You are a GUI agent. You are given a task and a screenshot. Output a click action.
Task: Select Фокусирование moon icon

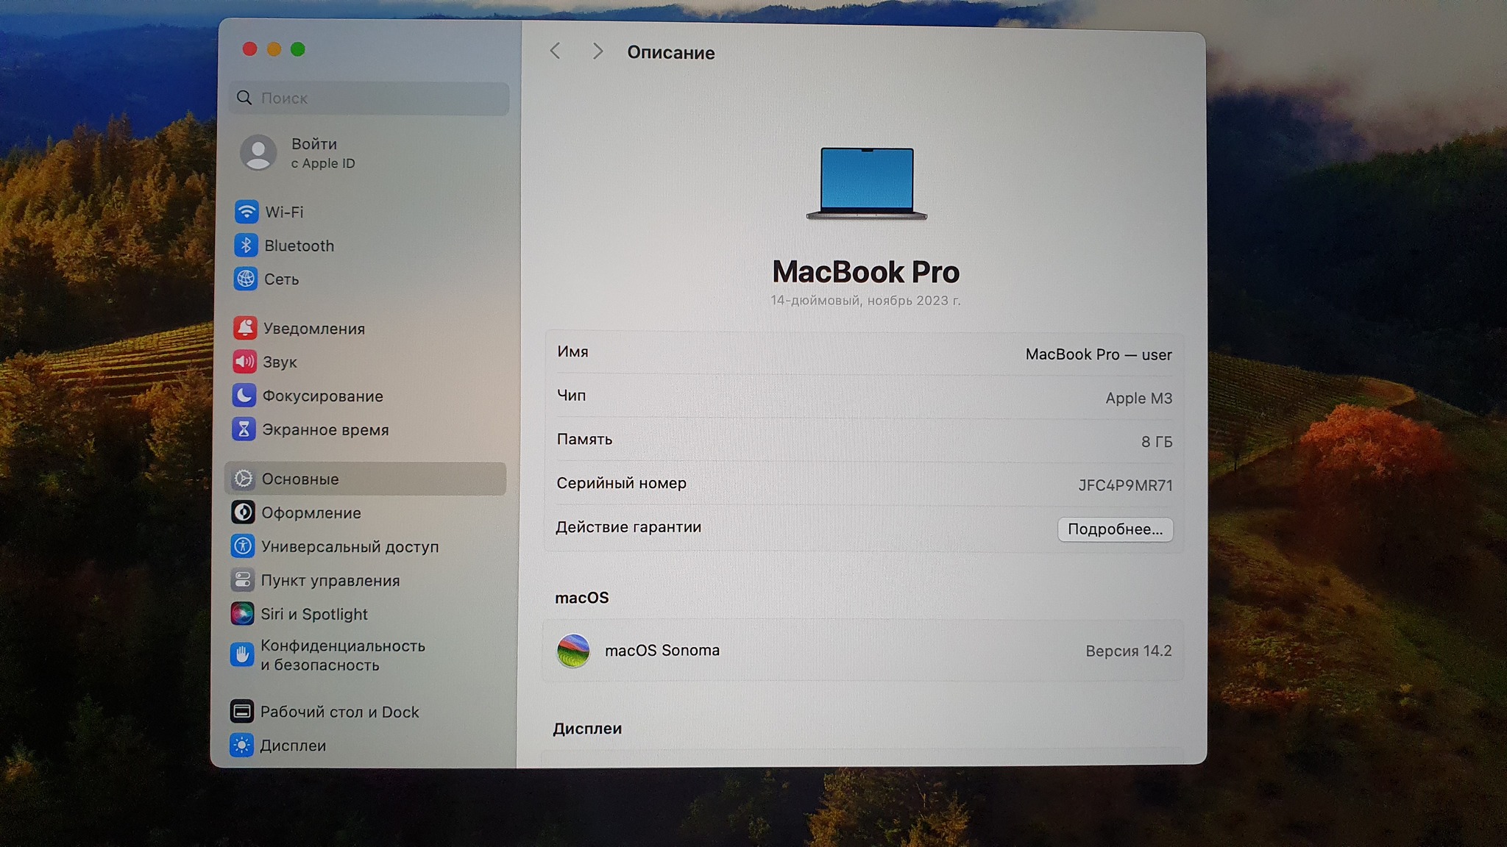pos(244,396)
